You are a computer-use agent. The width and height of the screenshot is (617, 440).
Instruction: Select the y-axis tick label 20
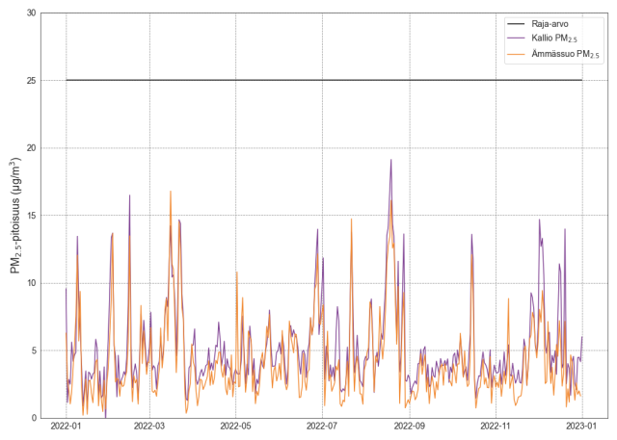point(30,148)
